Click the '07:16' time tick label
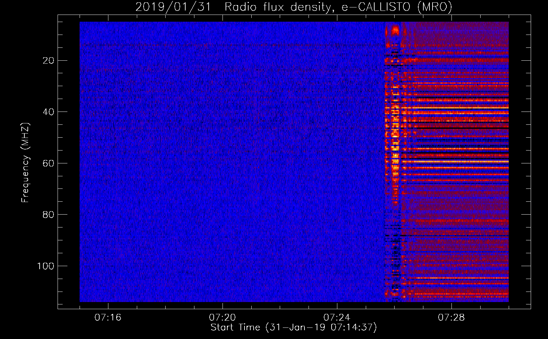 (x=108, y=318)
